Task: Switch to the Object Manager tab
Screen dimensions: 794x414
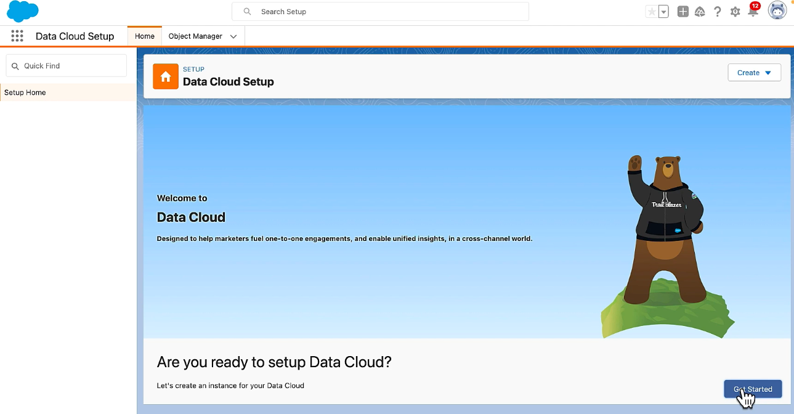Action: [x=196, y=36]
